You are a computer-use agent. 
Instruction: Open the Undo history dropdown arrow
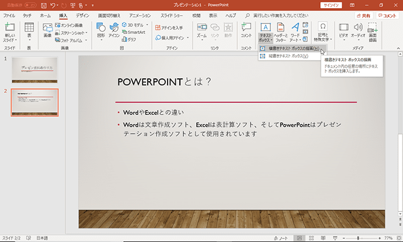click(58, 5)
